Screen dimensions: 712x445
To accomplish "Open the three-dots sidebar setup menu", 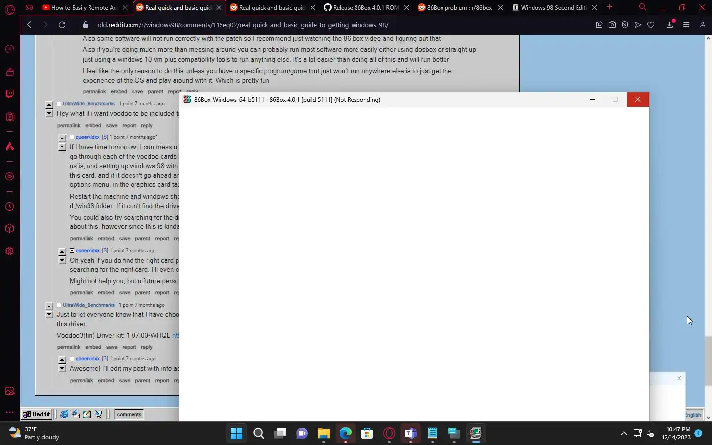I will point(9,412).
